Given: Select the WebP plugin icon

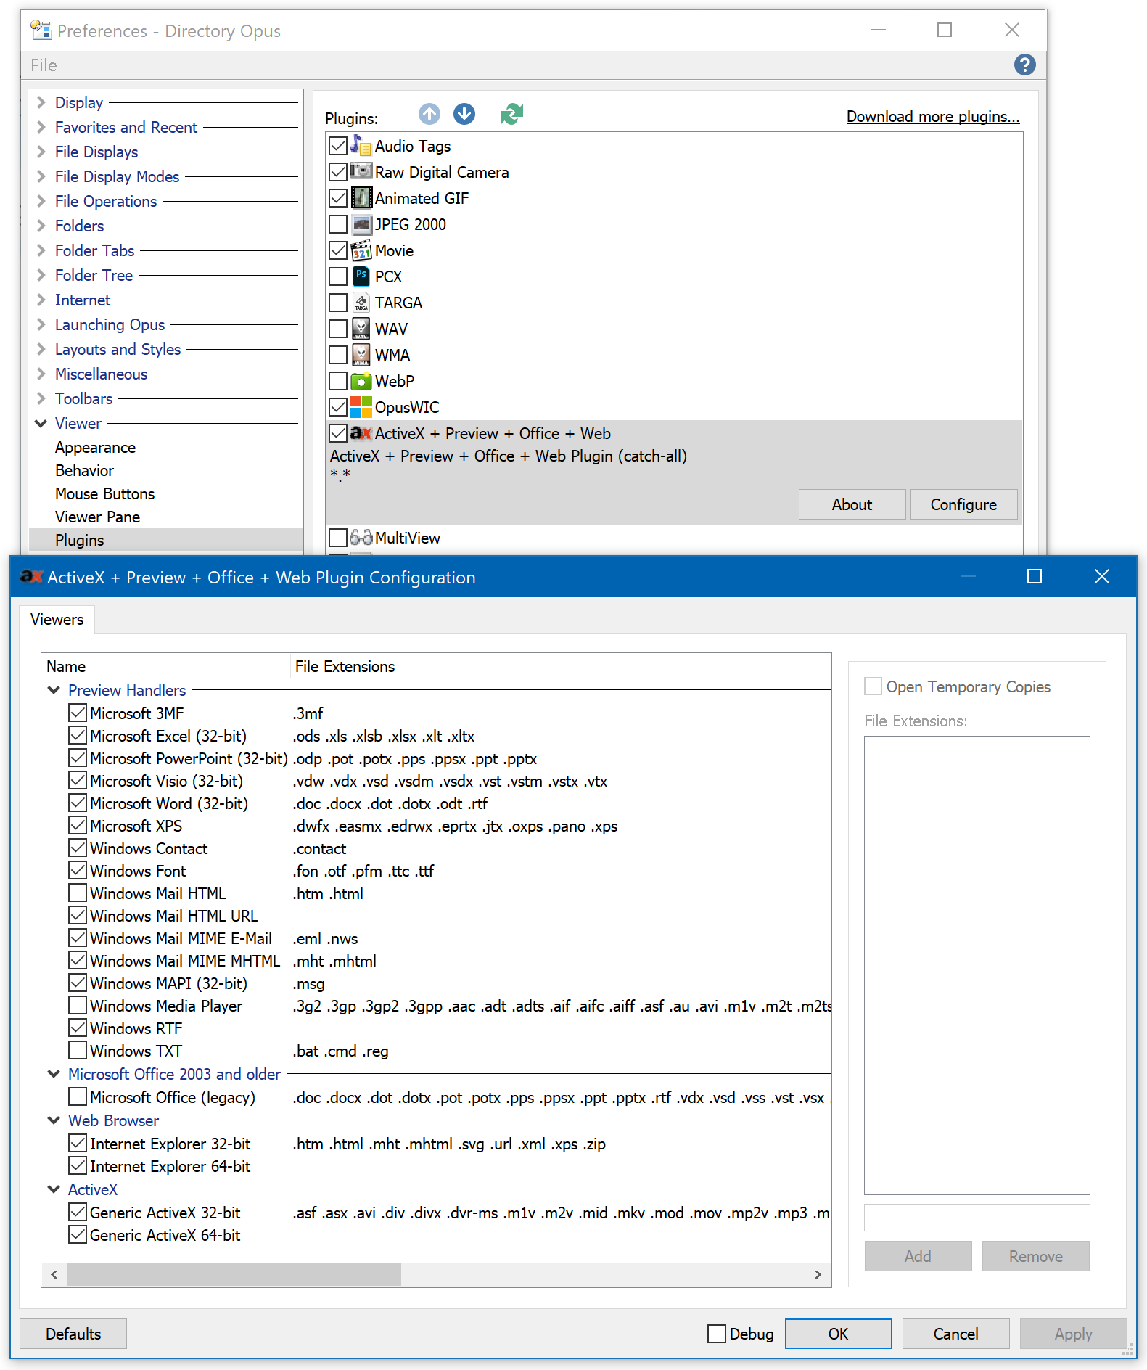Looking at the screenshot, I should coord(361,381).
